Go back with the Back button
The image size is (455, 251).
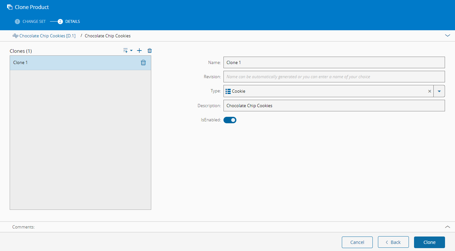[x=393, y=242]
